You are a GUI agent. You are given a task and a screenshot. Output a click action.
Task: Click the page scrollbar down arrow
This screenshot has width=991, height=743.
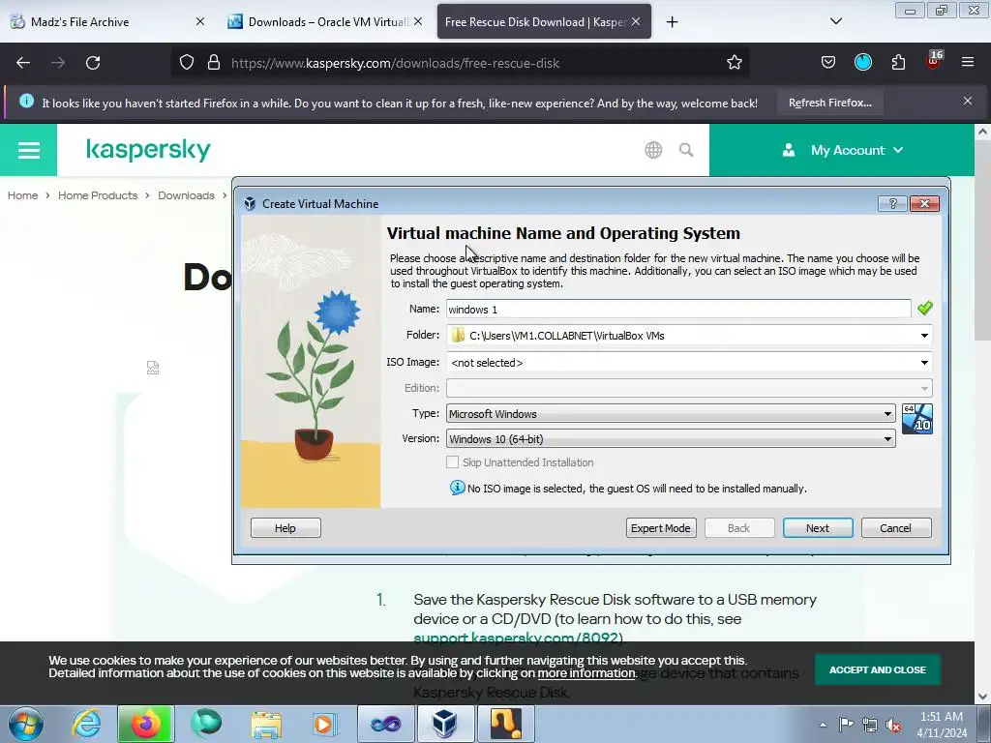click(982, 697)
